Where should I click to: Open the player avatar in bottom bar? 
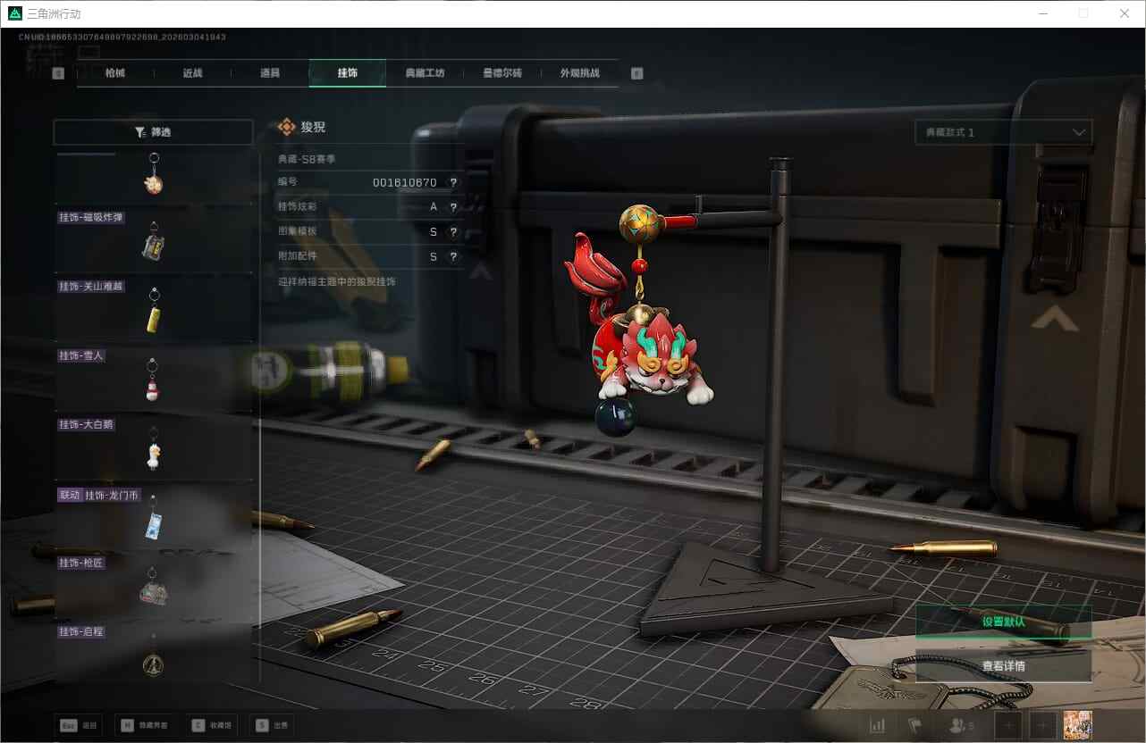1078,725
